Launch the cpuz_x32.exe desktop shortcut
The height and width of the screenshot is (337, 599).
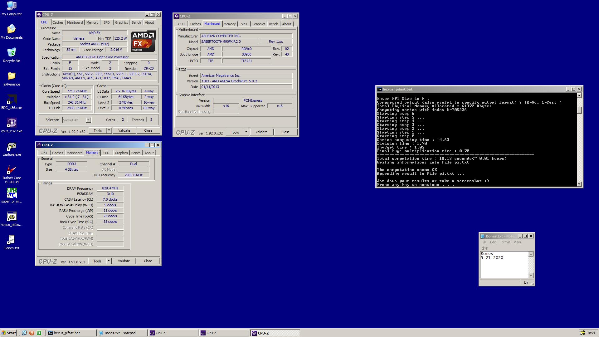point(12,125)
